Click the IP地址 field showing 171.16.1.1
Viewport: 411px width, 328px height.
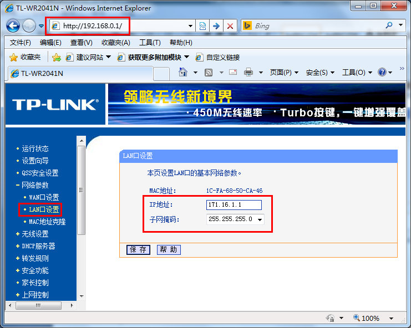[x=234, y=204]
